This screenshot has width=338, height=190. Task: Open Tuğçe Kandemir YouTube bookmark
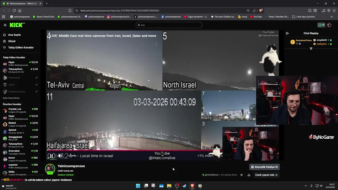point(195,17)
